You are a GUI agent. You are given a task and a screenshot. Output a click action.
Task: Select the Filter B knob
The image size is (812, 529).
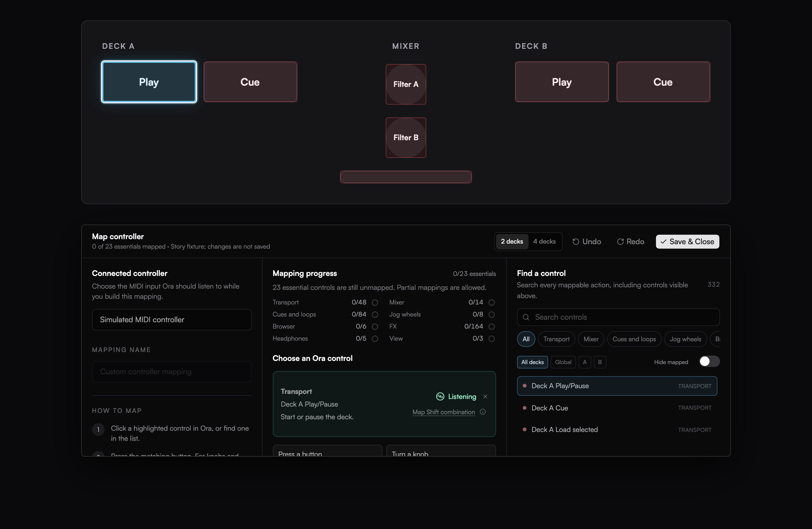[x=406, y=137]
